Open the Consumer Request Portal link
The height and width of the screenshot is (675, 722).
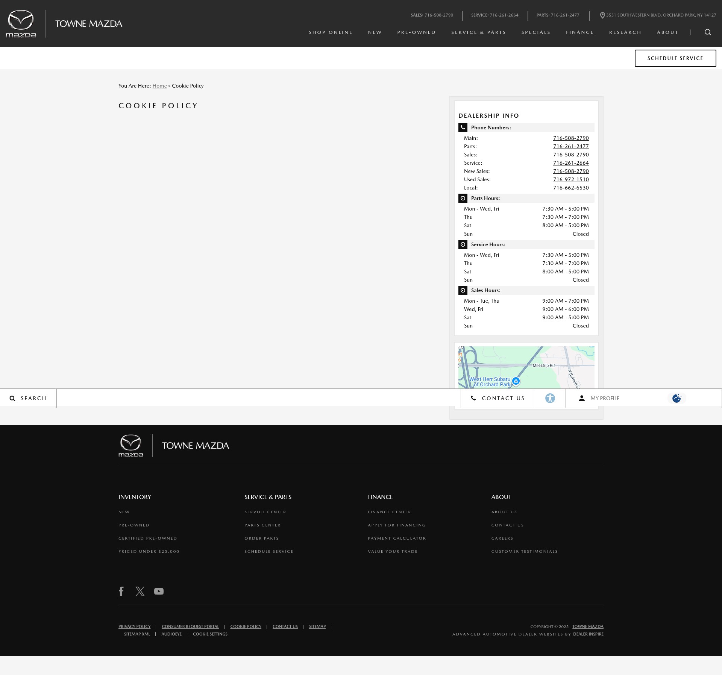tap(190, 626)
